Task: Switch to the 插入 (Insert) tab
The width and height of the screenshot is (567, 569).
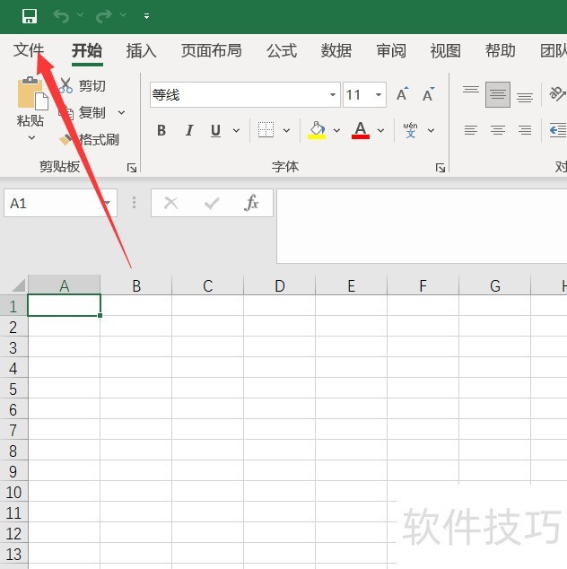Action: (141, 51)
